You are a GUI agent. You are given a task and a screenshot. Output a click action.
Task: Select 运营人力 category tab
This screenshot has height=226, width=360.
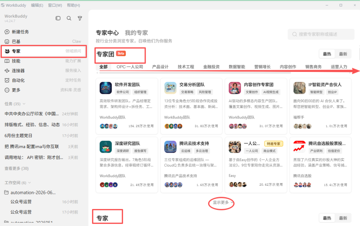[339, 67]
